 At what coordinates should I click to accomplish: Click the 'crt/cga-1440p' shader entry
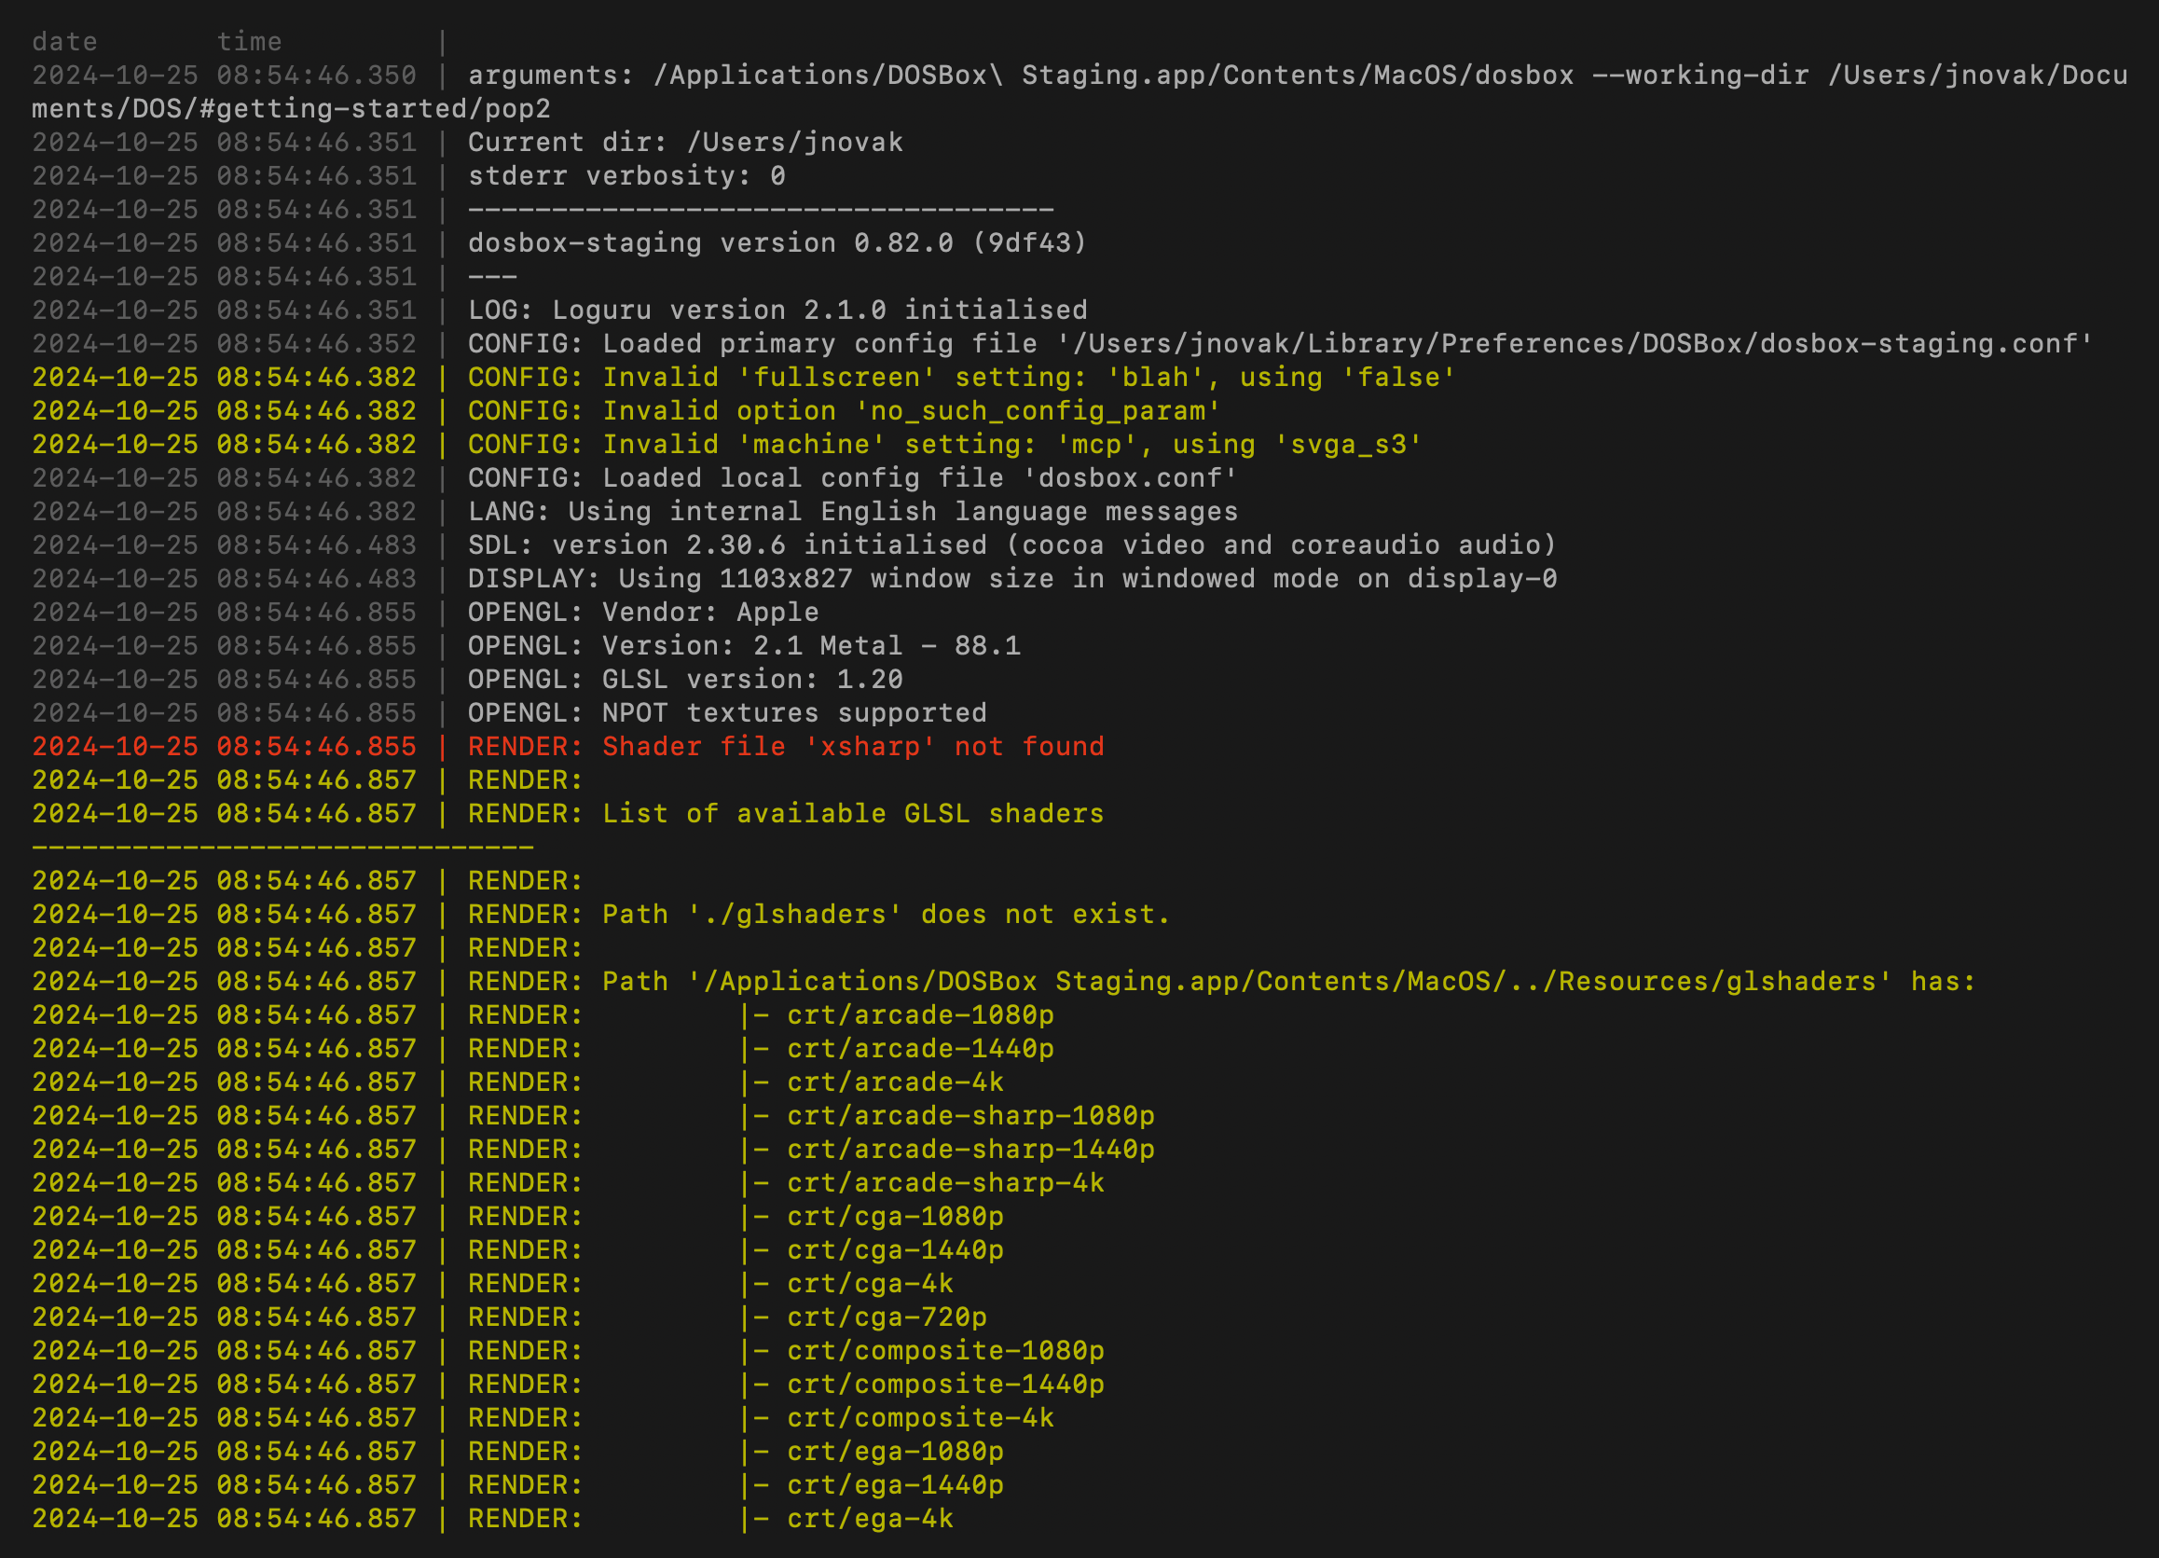895,1250
